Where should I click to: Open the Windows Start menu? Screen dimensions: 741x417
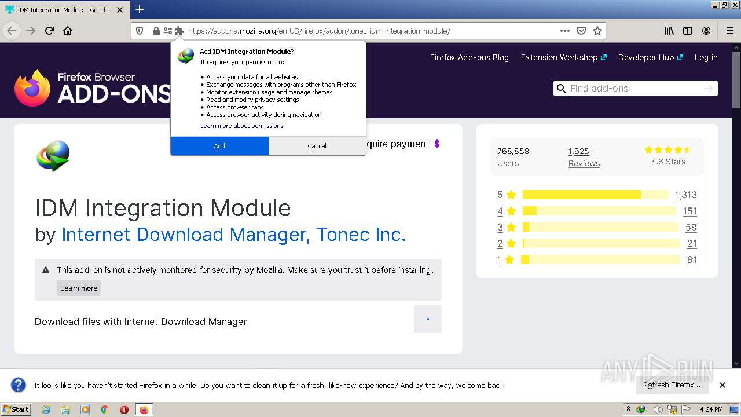[16, 409]
